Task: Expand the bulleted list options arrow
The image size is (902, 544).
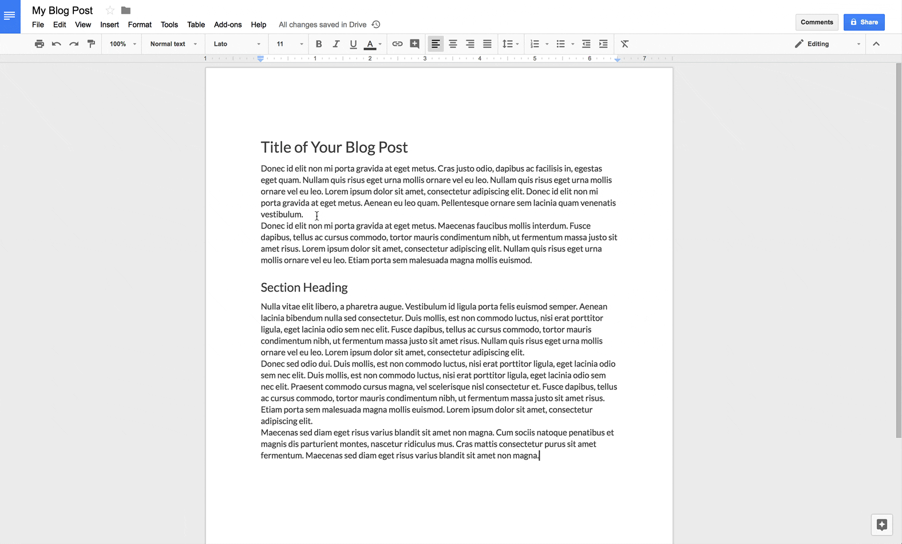Action: click(x=573, y=44)
